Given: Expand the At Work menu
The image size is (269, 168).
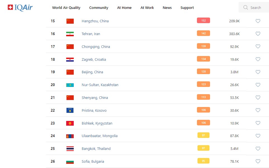Looking at the screenshot, I should click(147, 8).
